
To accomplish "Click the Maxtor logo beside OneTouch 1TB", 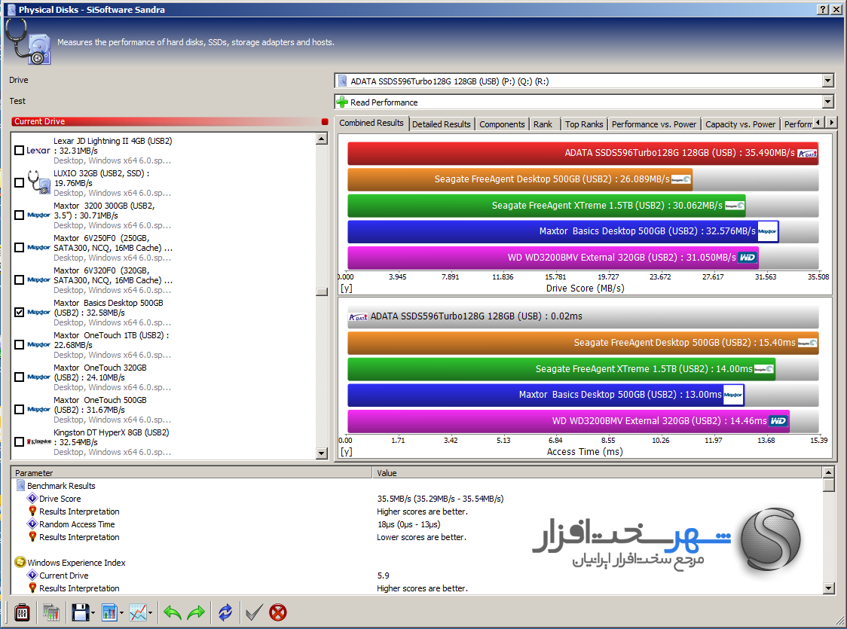I will (38, 344).
